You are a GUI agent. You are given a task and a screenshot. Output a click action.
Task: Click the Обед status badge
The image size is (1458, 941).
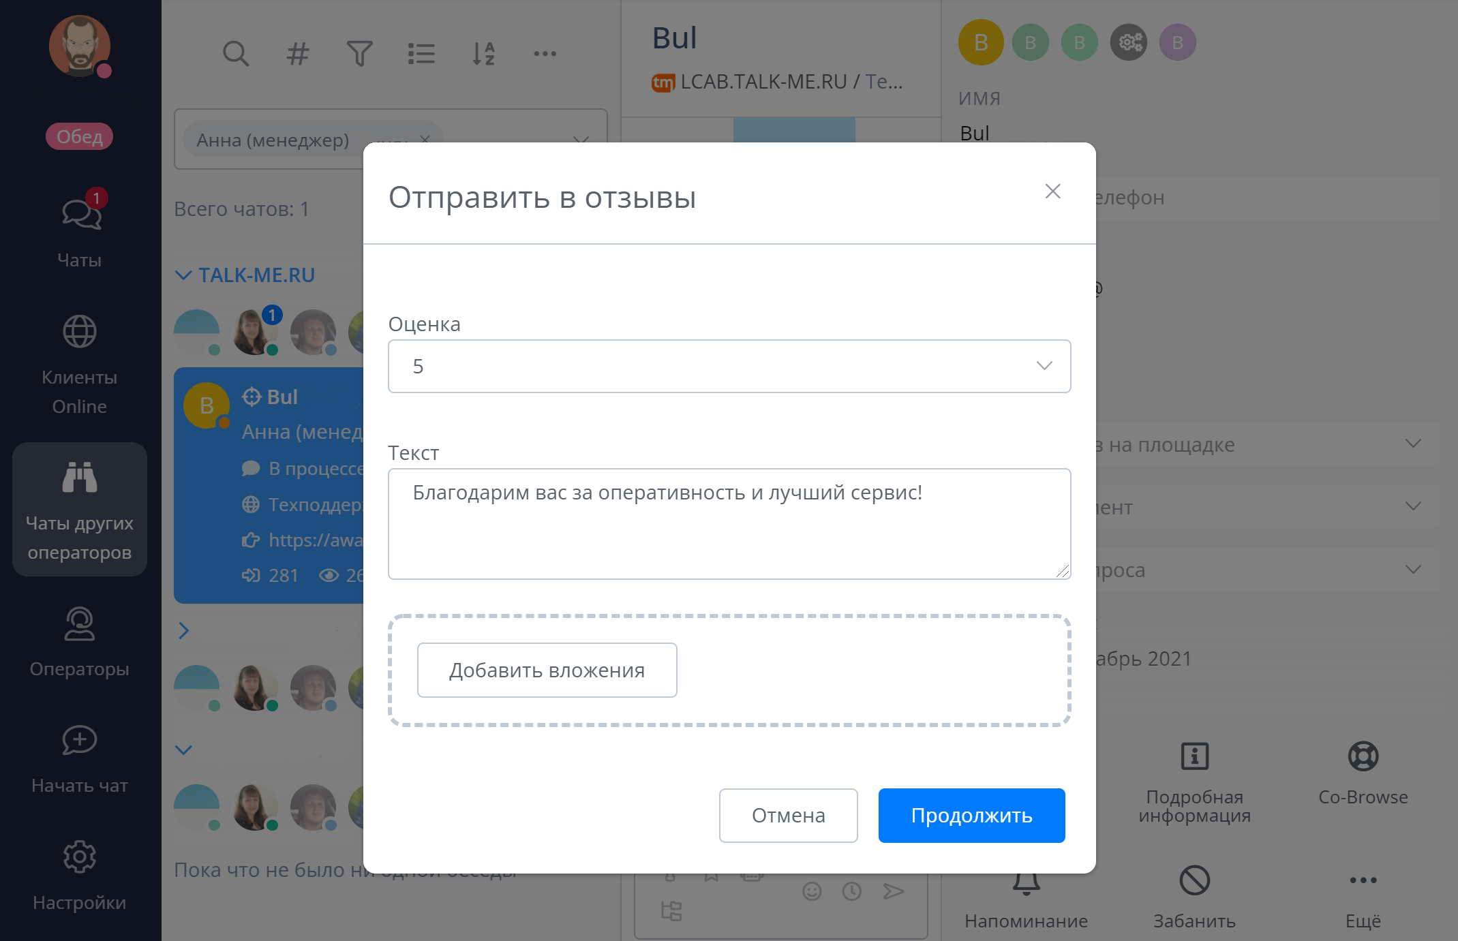click(80, 136)
